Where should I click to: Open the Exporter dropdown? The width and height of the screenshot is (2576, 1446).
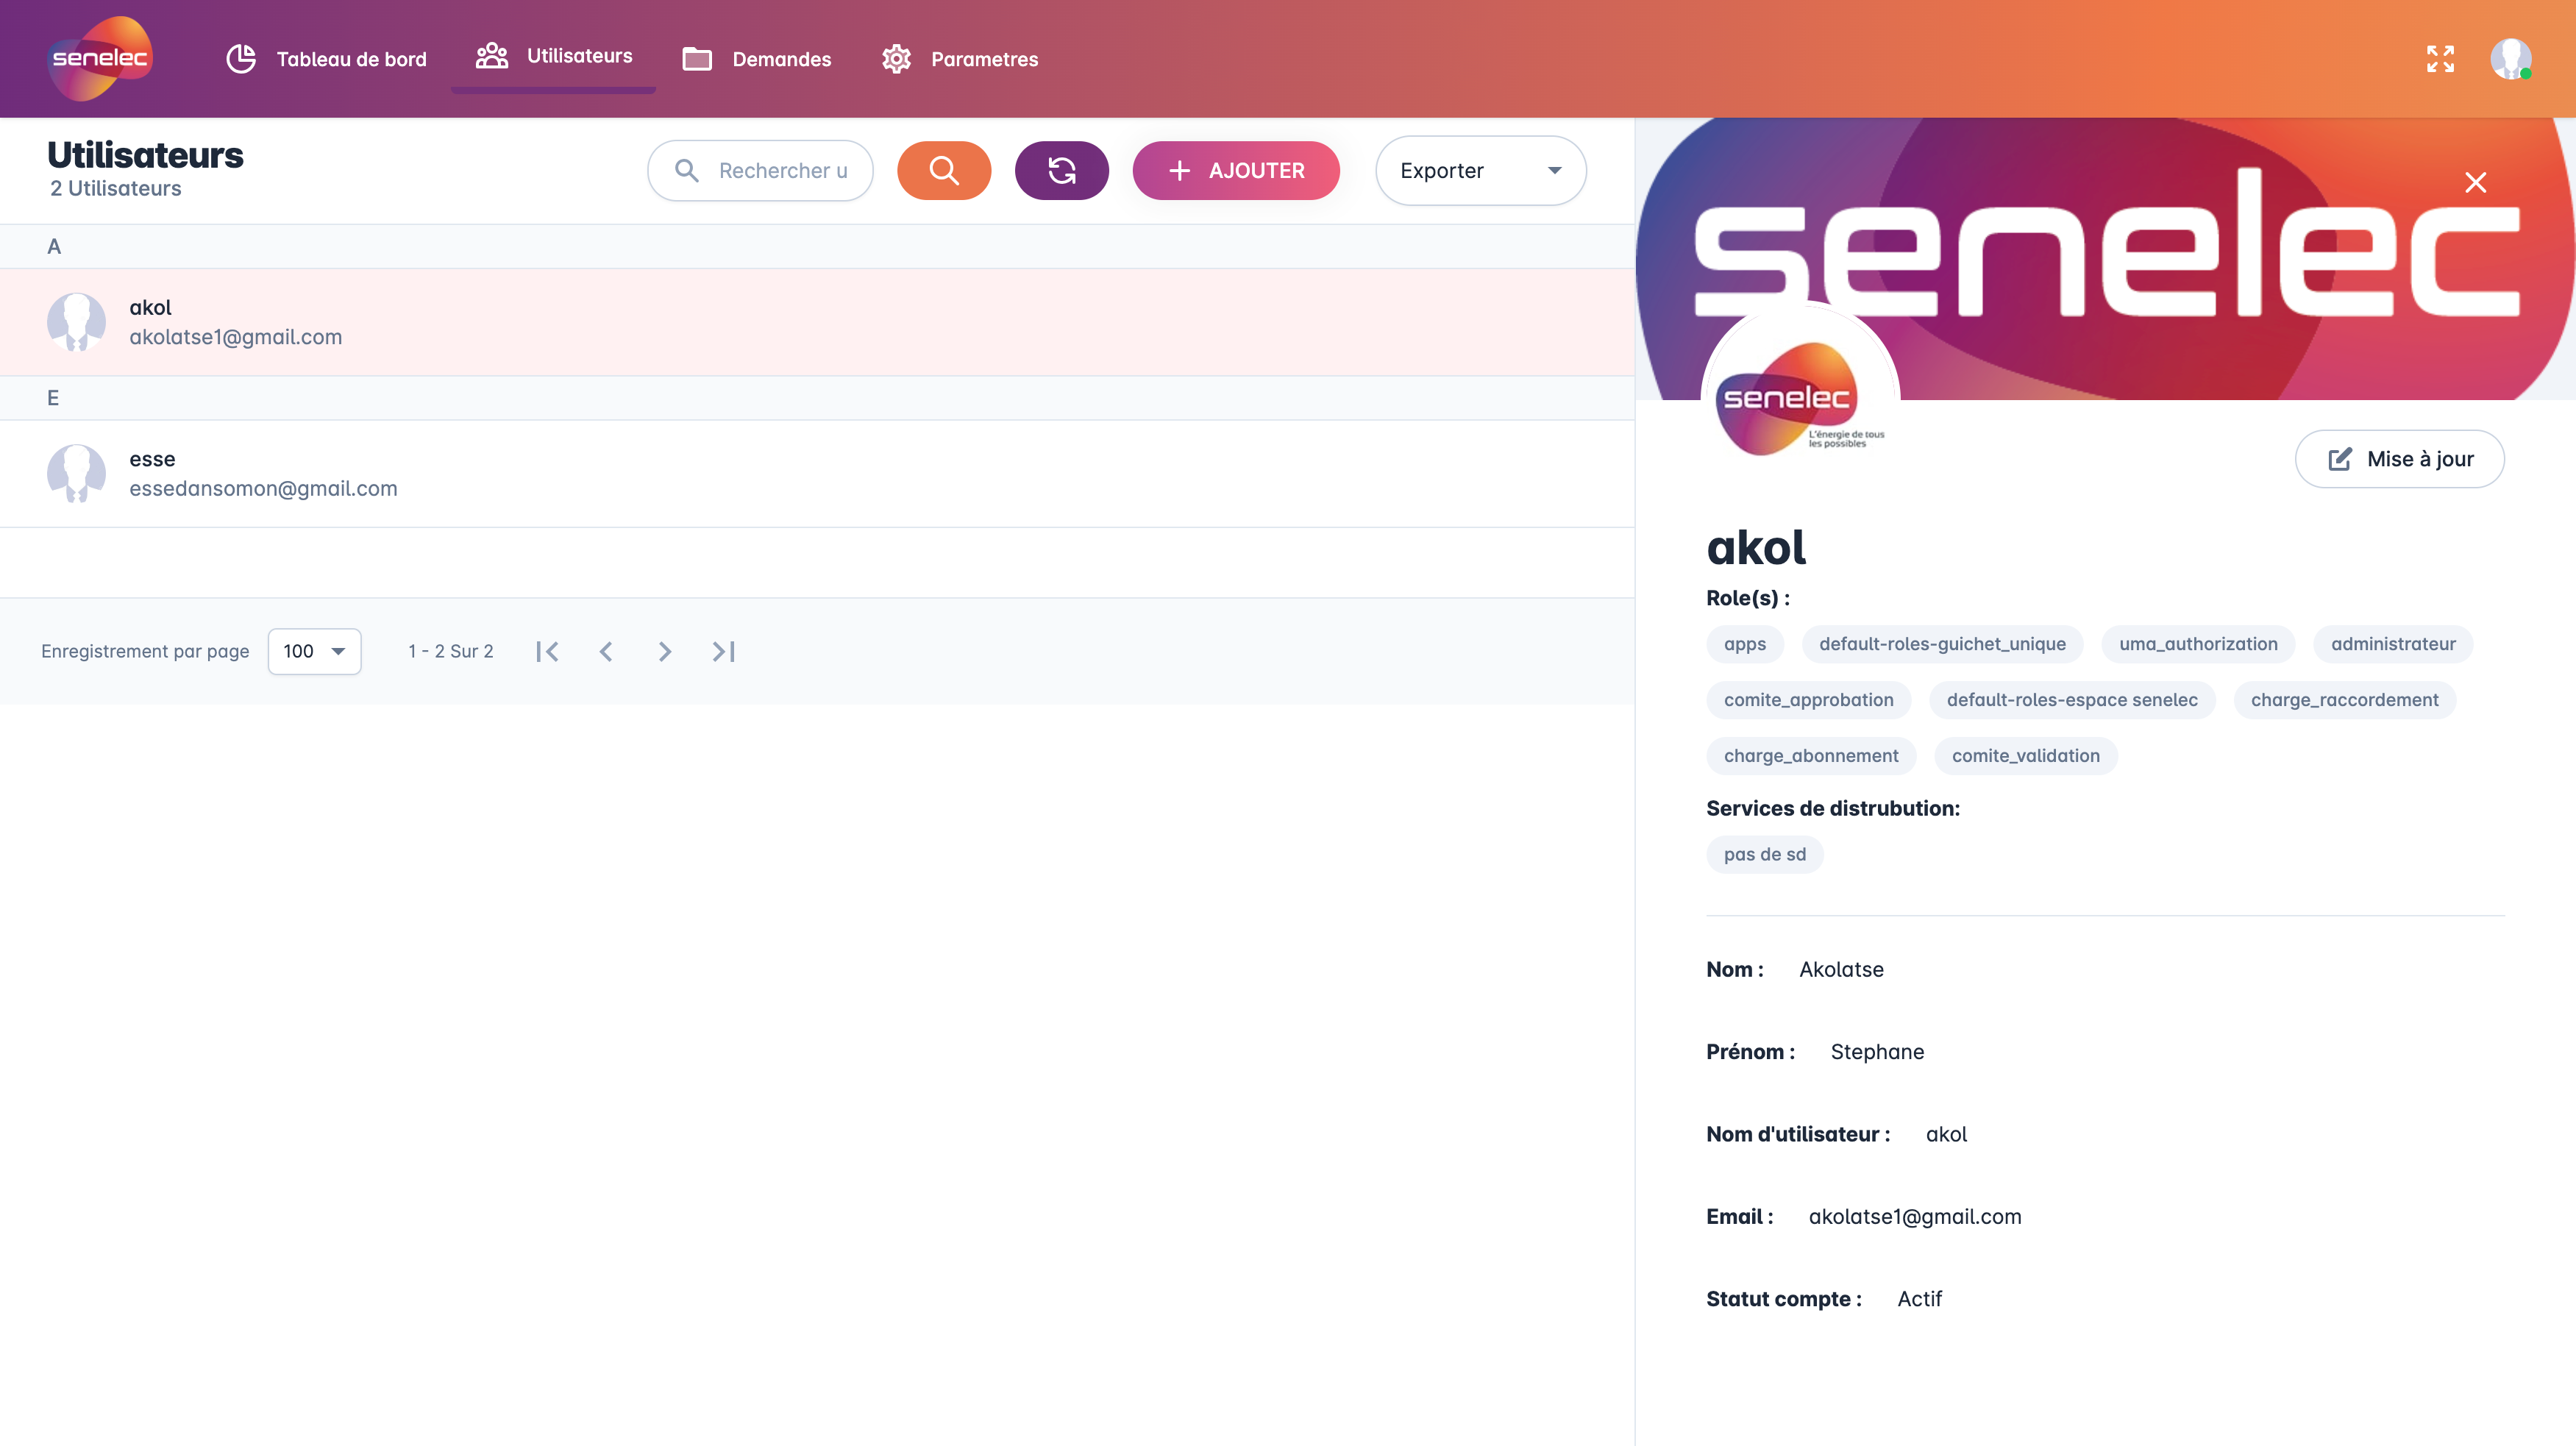coord(1480,171)
